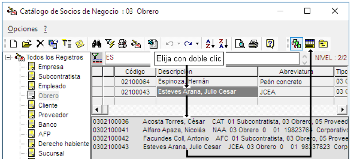The image size is (350, 159).
Task: Collapse the Todos los Registros tree node
Action: tap(8, 57)
